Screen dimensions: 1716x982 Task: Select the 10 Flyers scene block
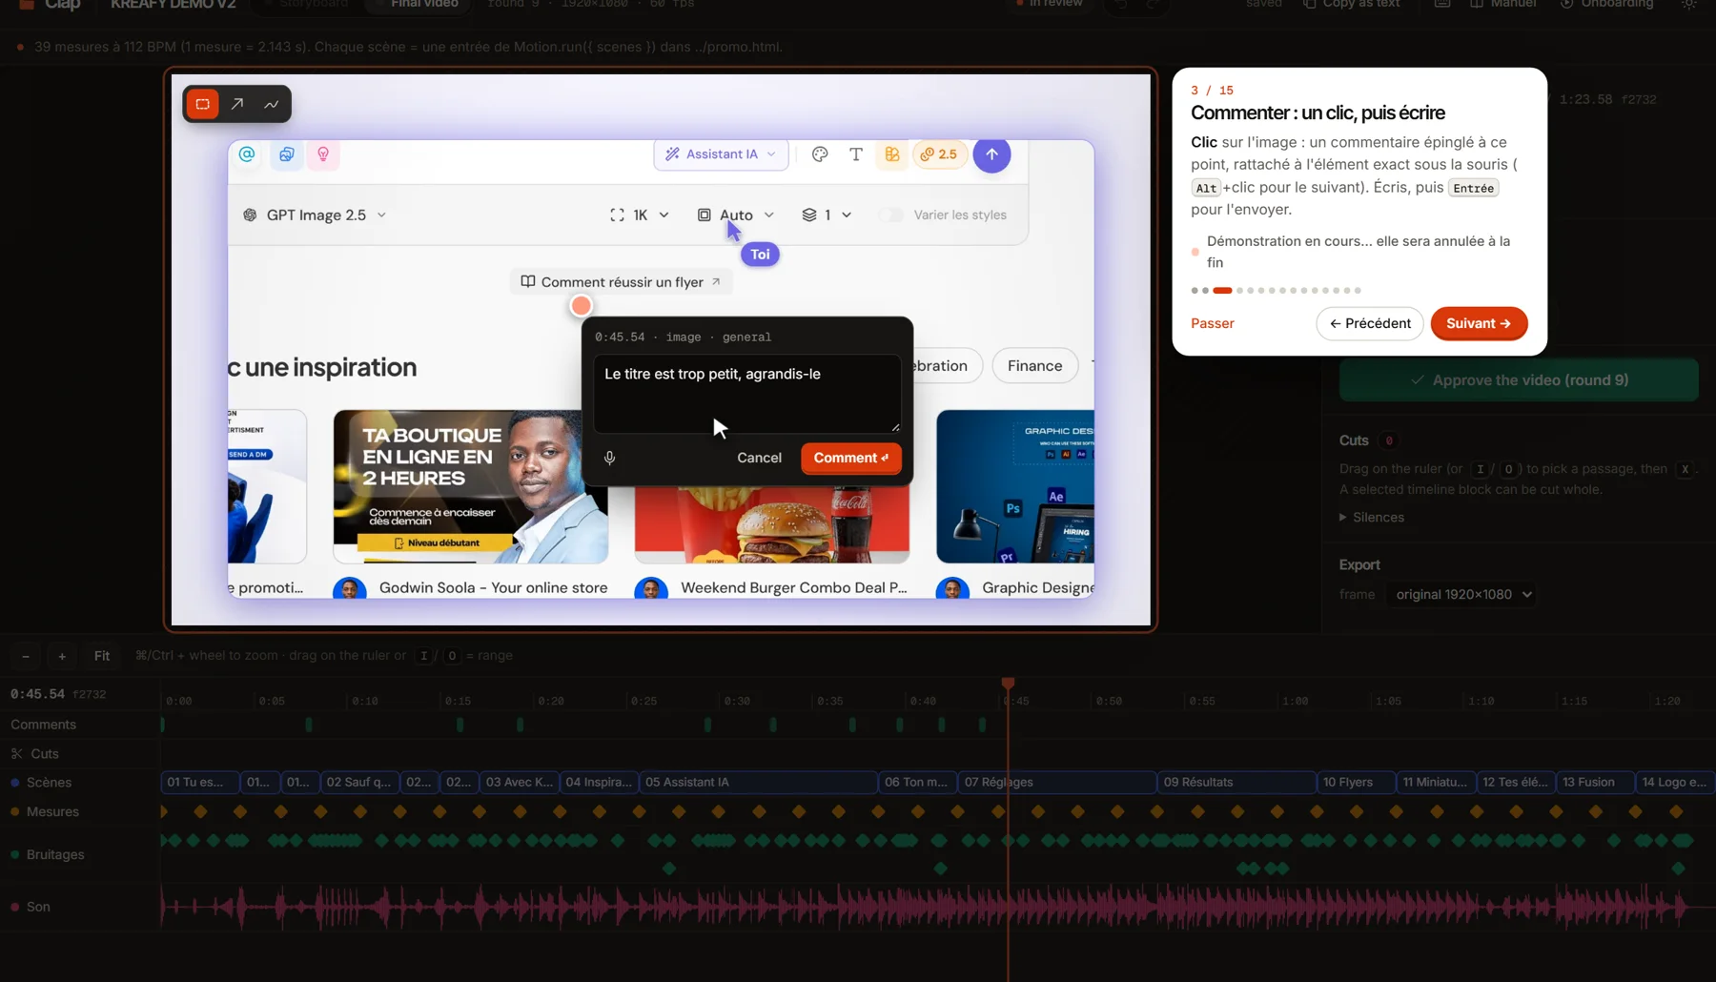tap(1356, 783)
